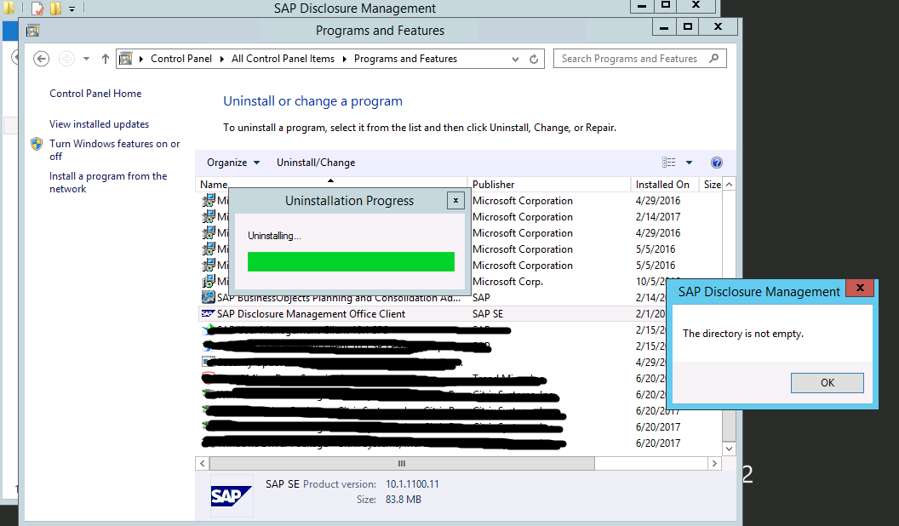This screenshot has height=526, width=899.
Task: Select Control Panel breadcrumb
Action: click(x=181, y=59)
